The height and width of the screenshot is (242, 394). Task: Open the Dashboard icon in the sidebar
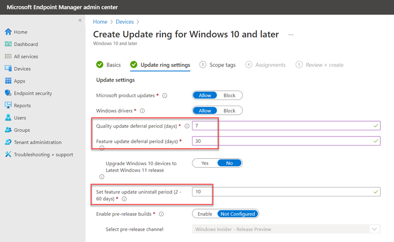click(8, 44)
